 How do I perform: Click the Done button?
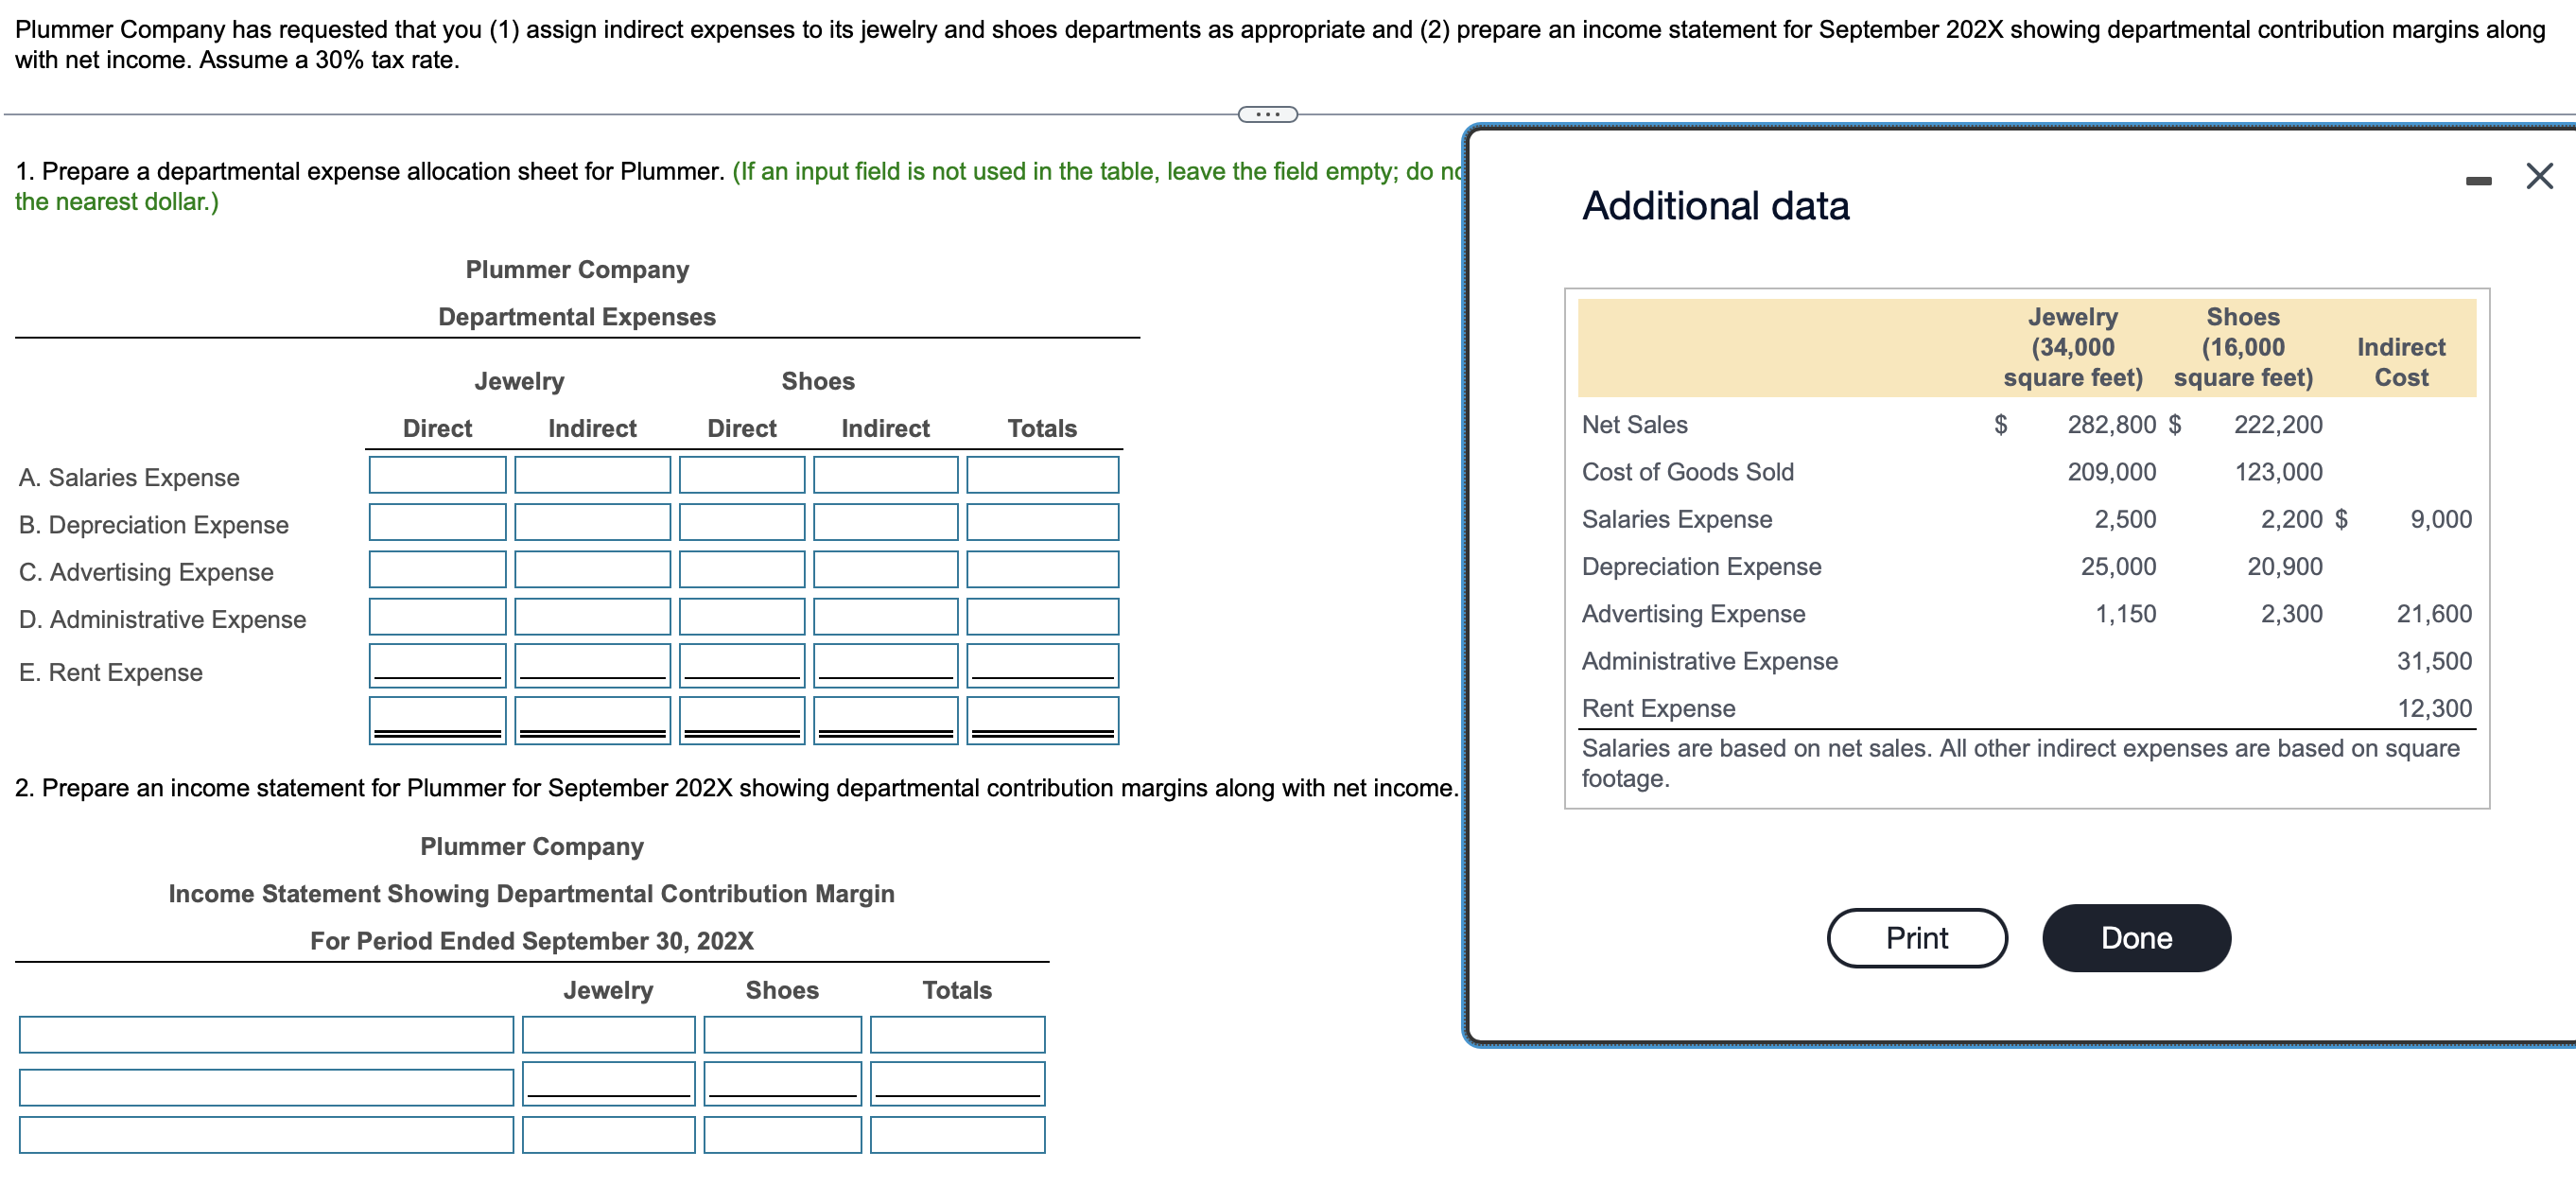(2135, 937)
